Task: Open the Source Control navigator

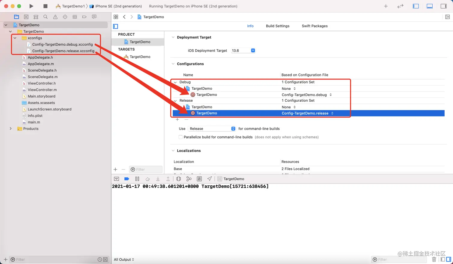Action: pyautogui.click(x=26, y=17)
